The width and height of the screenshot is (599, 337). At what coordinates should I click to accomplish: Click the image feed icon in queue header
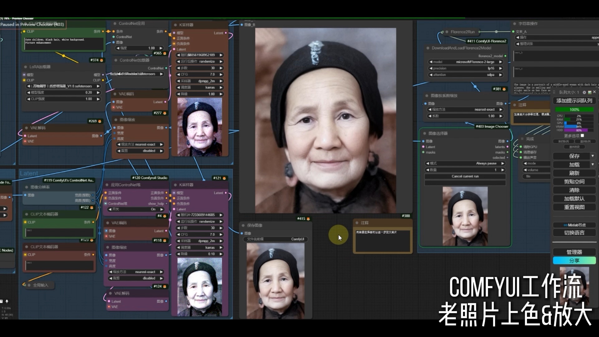pyautogui.click(x=589, y=92)
